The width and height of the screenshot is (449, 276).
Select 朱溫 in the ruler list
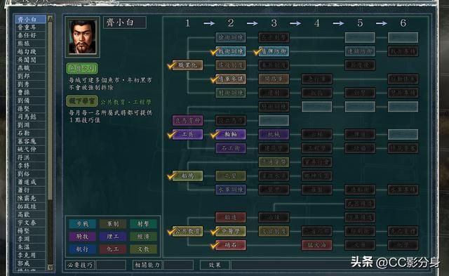(x=30, y=247)
